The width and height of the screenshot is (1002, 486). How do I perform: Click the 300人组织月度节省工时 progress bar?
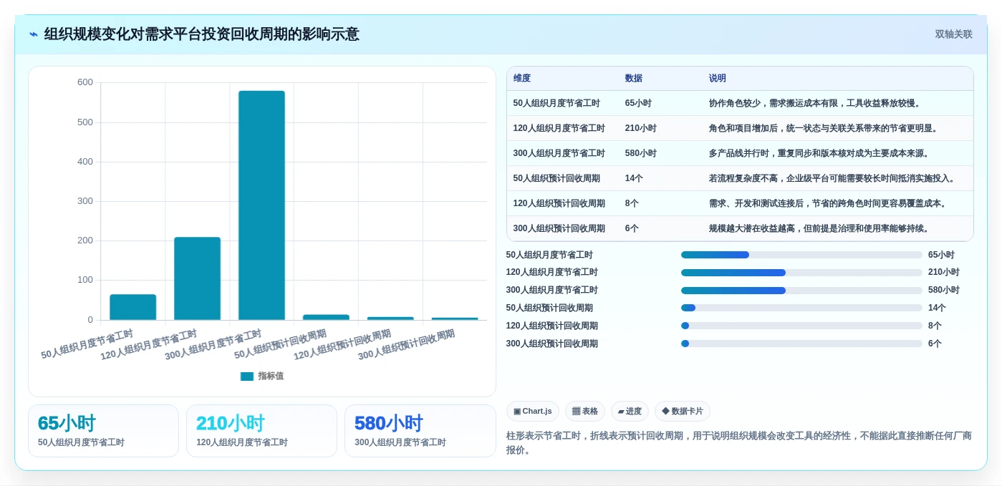(801, 291)
